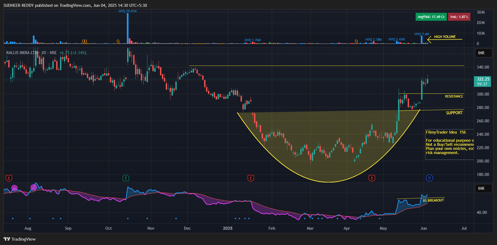
Task: Click the 2025 label on the time axis
Action: coord(228,228)
